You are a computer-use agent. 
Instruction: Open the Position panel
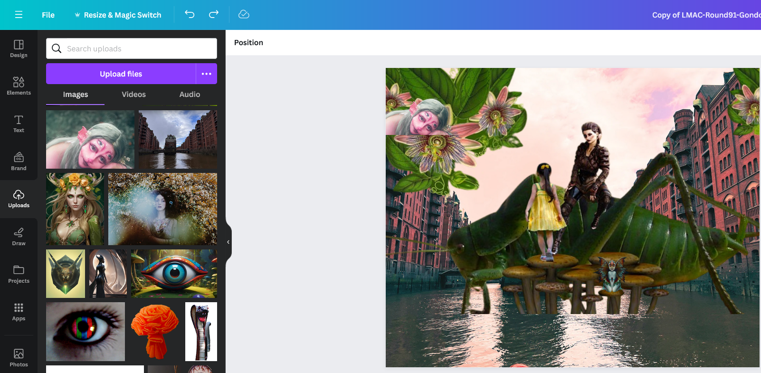[x=248, y=42]
